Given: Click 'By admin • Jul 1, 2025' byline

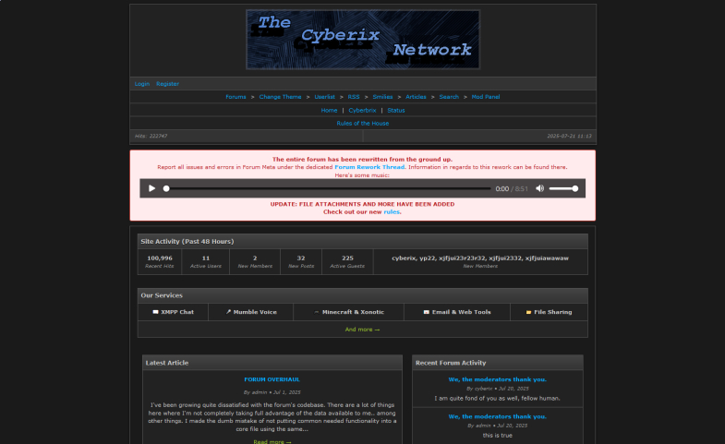Looking at the screenshot, I should 272,392.
